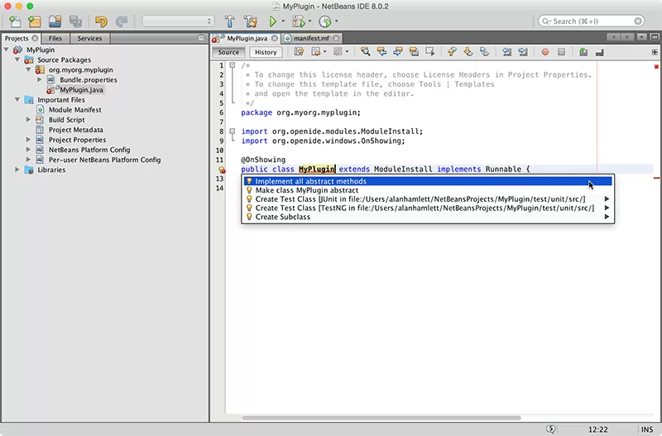This screenshot has height=436, width=662.
Task: Collapse the org.myorg.myplugin package
Action: (28, 69)
